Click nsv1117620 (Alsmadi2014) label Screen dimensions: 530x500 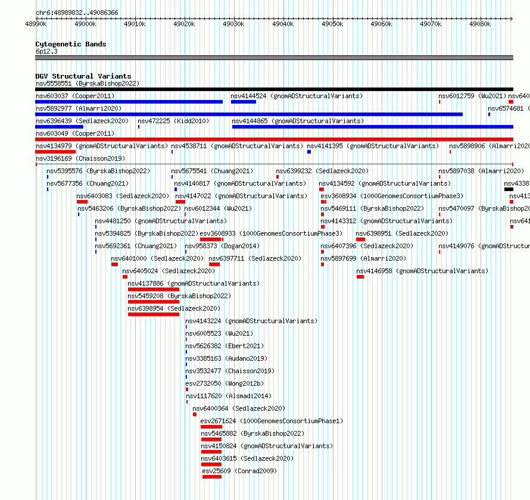pyautogui.click(x=229, y=396)
